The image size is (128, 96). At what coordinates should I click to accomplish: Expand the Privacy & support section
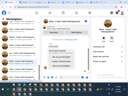(108, 61)
